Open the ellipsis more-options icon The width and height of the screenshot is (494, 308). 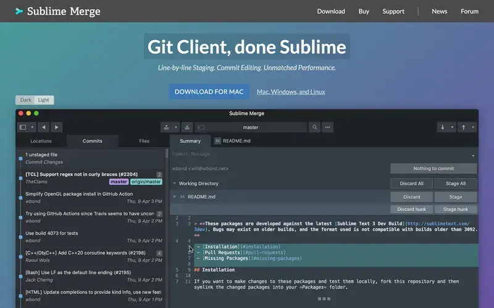328,128
